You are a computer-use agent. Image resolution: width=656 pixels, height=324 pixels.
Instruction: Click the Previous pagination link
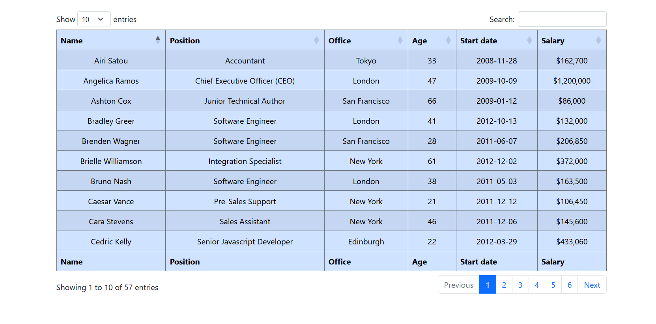click(458, 285)
